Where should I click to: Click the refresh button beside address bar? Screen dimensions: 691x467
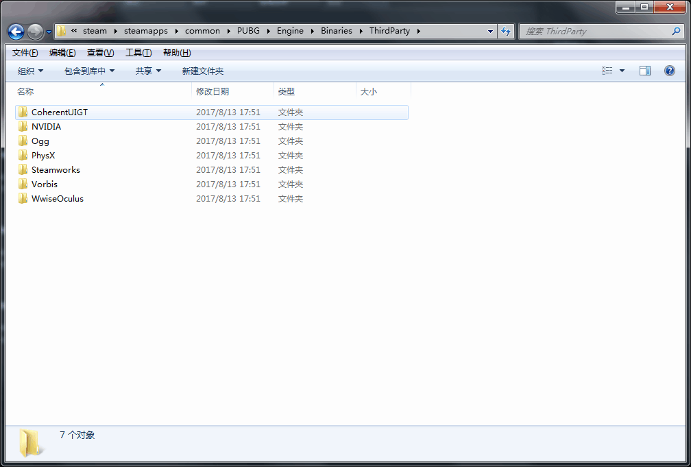tap(506, 32)
